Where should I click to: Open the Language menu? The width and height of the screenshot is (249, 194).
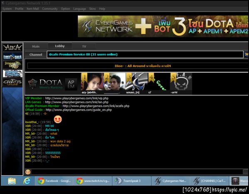(79, 9)
